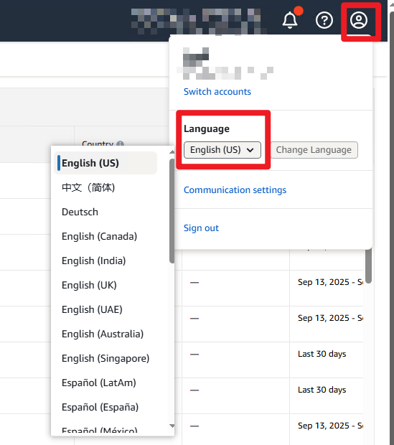
Task: Open the notifications bell icon
Action: point(290,20)
